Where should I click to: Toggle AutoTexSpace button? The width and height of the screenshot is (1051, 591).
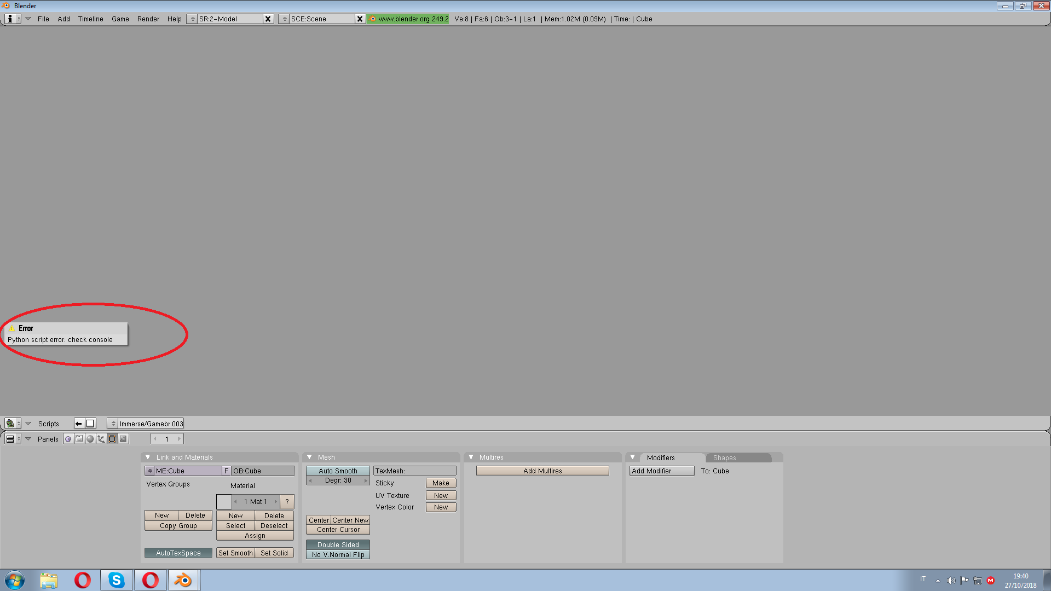click(178, 553)
